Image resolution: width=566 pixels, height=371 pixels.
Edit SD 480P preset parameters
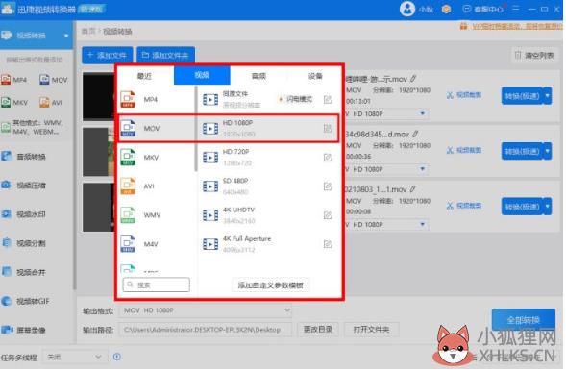click(328, 186)
